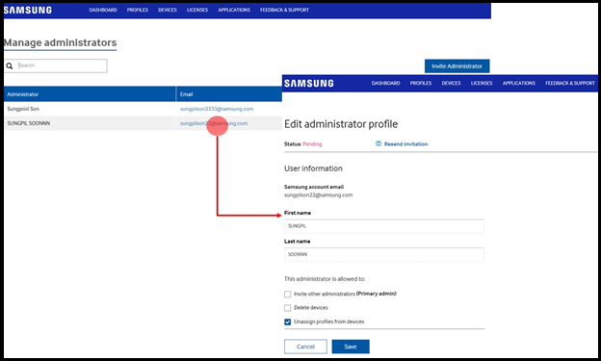This screenshot has height=361, width=601.
Task: Open LICENSES in the Edit profile page header
Action: point(482,83)
